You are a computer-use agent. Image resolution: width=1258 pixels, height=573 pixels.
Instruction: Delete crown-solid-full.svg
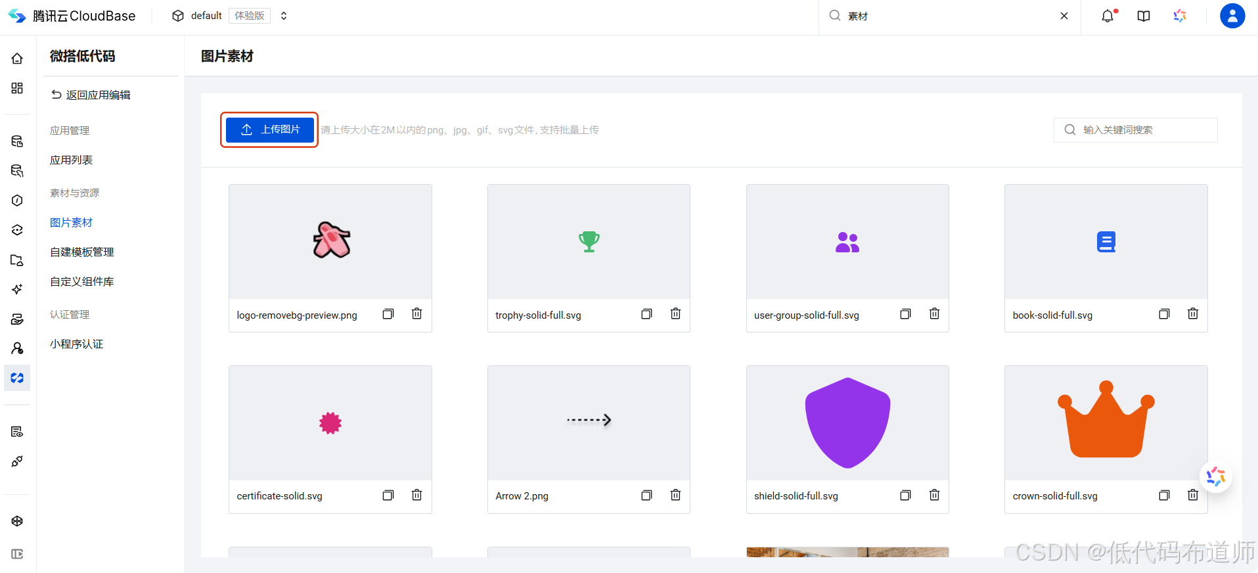coord(1193,495)
